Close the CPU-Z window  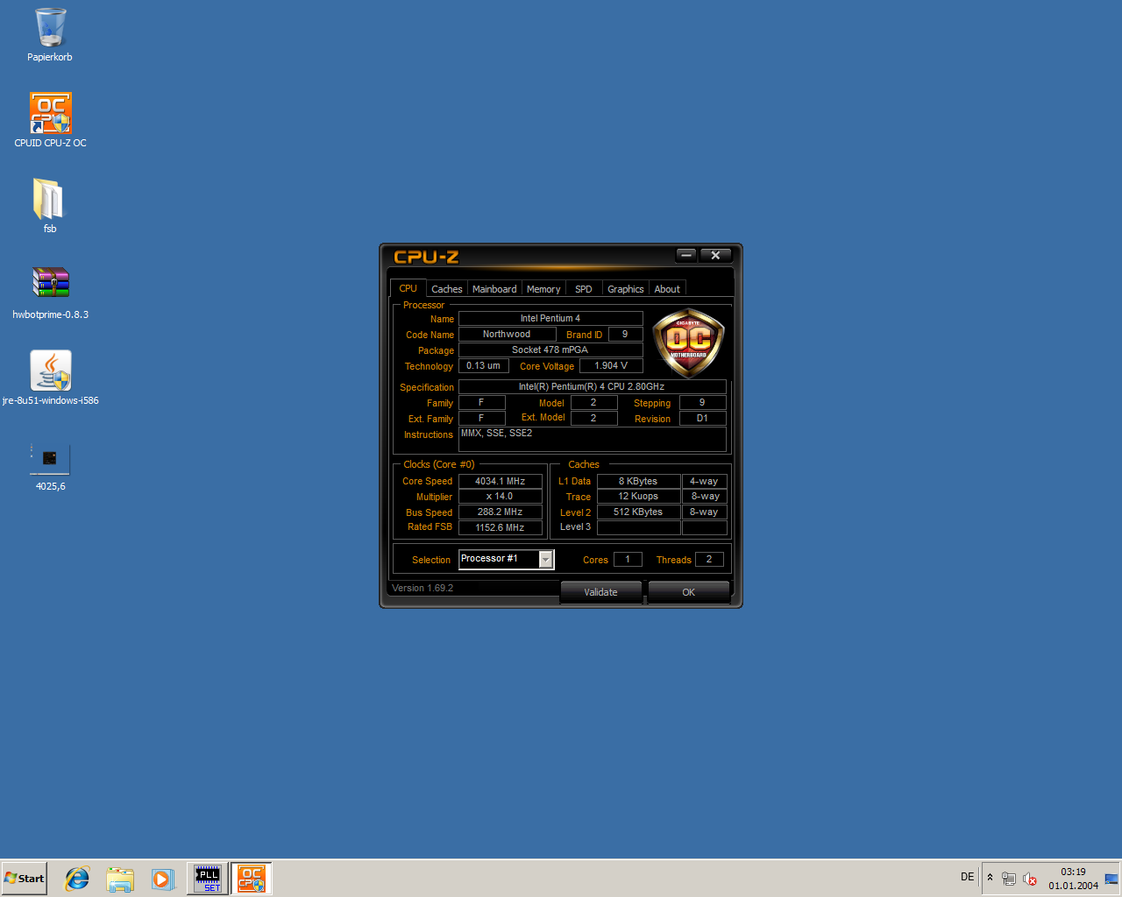pyautogui.click(x=715, y=255)
